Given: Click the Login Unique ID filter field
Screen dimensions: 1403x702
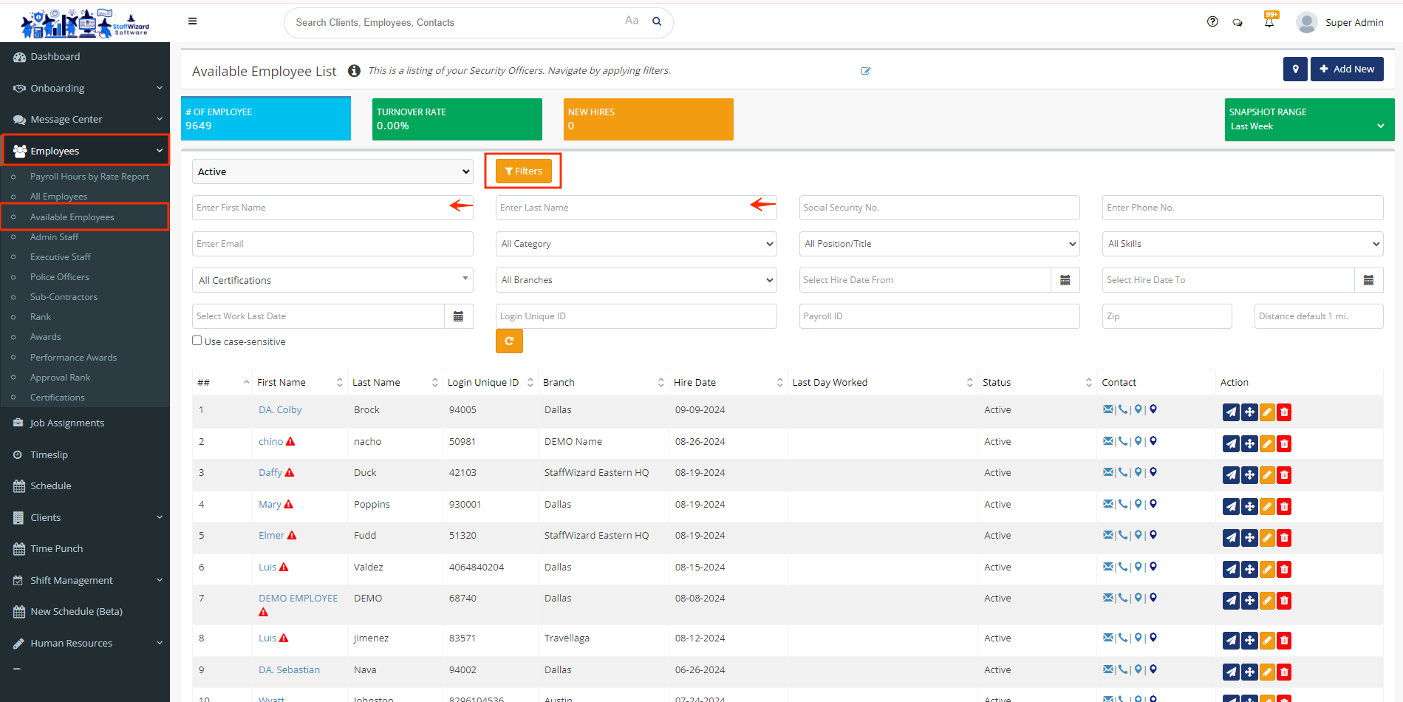Looking at the screenshot, I should (x=636, y=316).
